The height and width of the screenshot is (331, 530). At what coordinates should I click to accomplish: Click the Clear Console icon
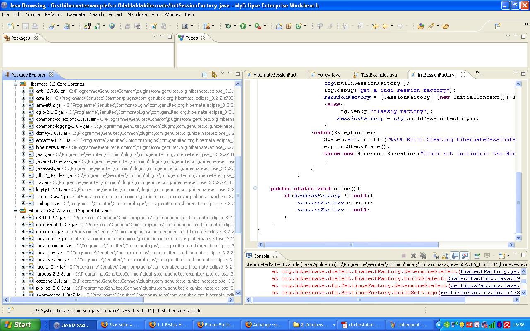pyautogui.click(x=436, y=256)
